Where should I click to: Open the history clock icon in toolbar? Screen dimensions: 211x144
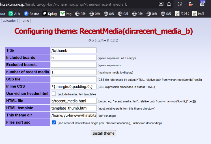180,4
